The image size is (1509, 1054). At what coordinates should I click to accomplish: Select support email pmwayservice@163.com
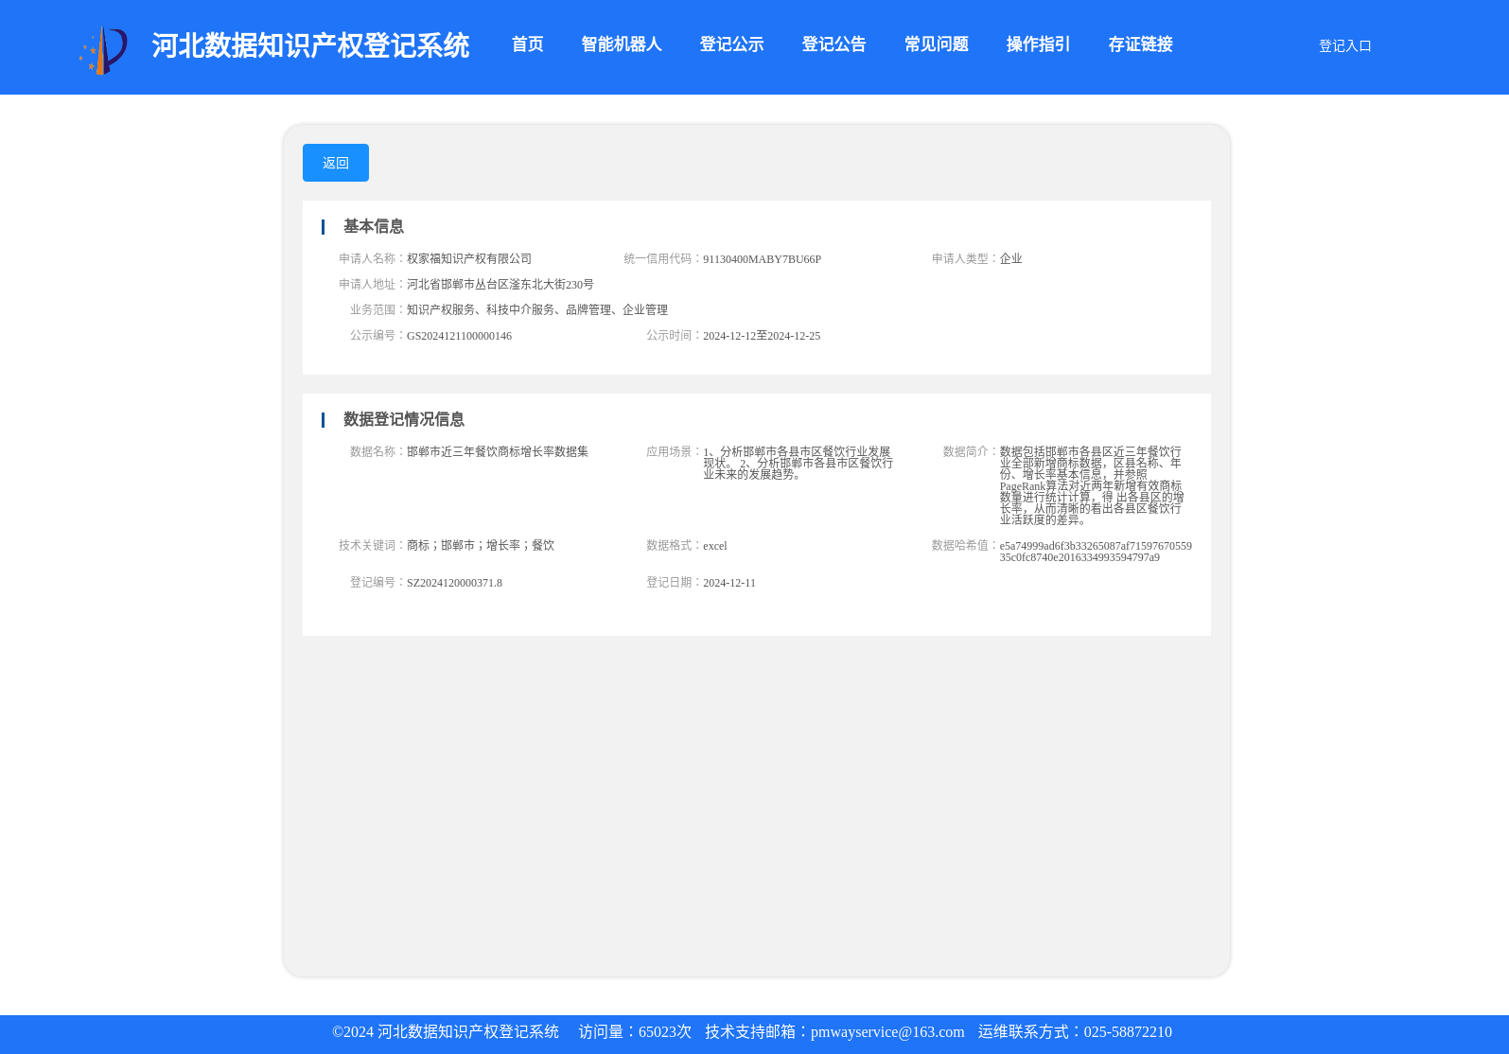click(x=887, y=1032)
